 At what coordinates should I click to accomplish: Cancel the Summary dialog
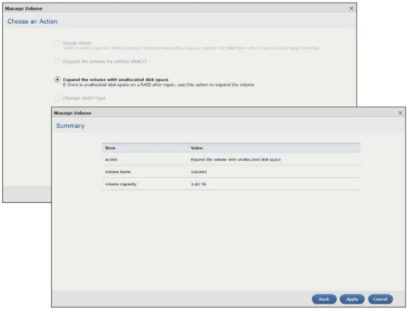(x=380, y=299)
